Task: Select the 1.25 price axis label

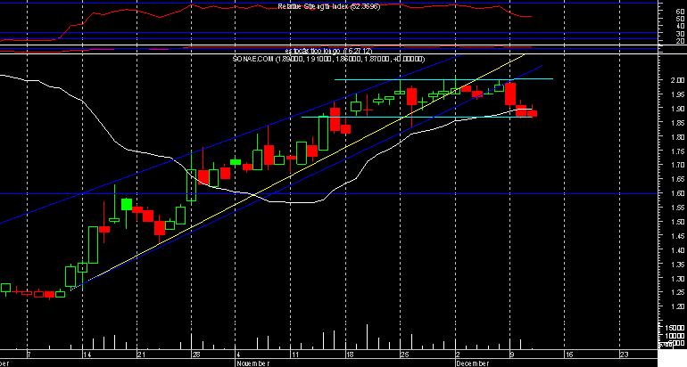Action: point(678,293)
